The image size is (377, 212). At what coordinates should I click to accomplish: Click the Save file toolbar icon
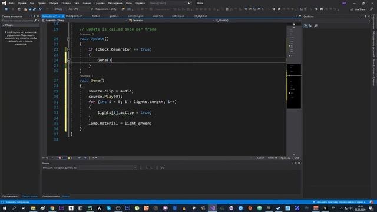pyautogui.click(x=30, y=9)
